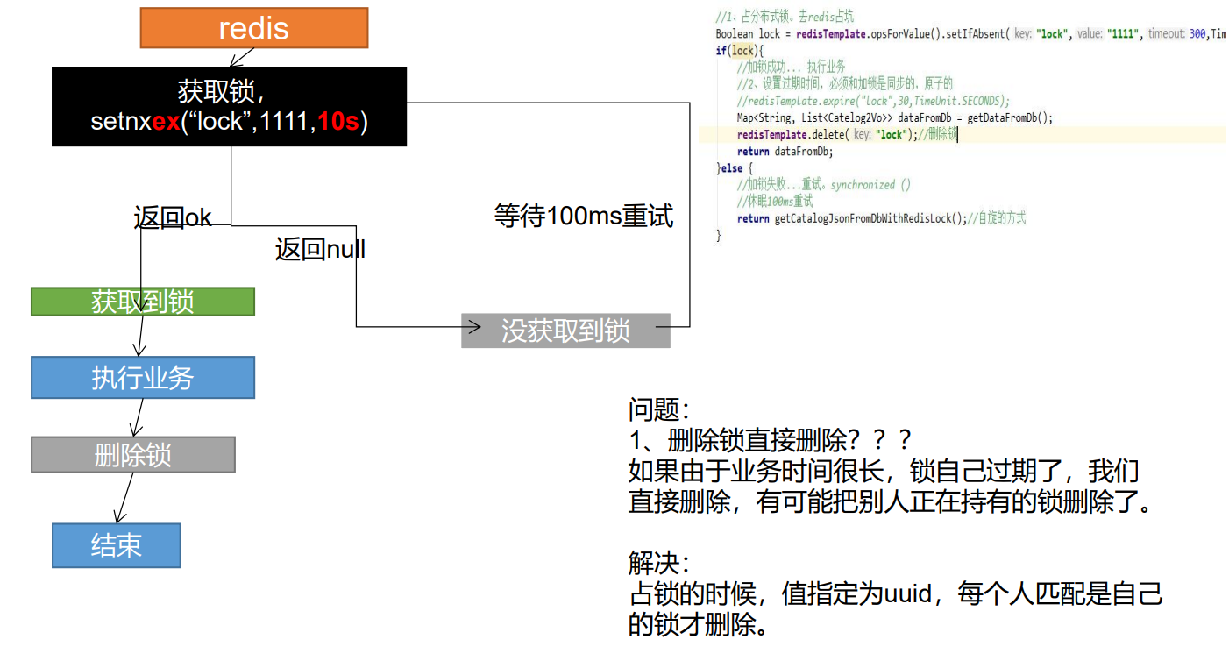This screenshot has width=1229, height=661.
Task: Select the line starting "占锁的时候,值指定为uuid"
Action: (896, 594)
